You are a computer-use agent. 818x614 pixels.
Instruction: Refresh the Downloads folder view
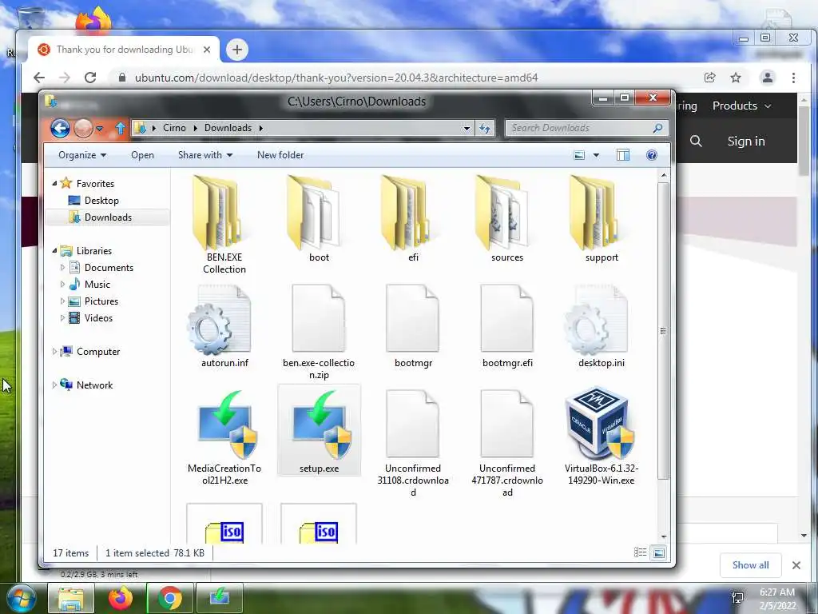point(485,128)
